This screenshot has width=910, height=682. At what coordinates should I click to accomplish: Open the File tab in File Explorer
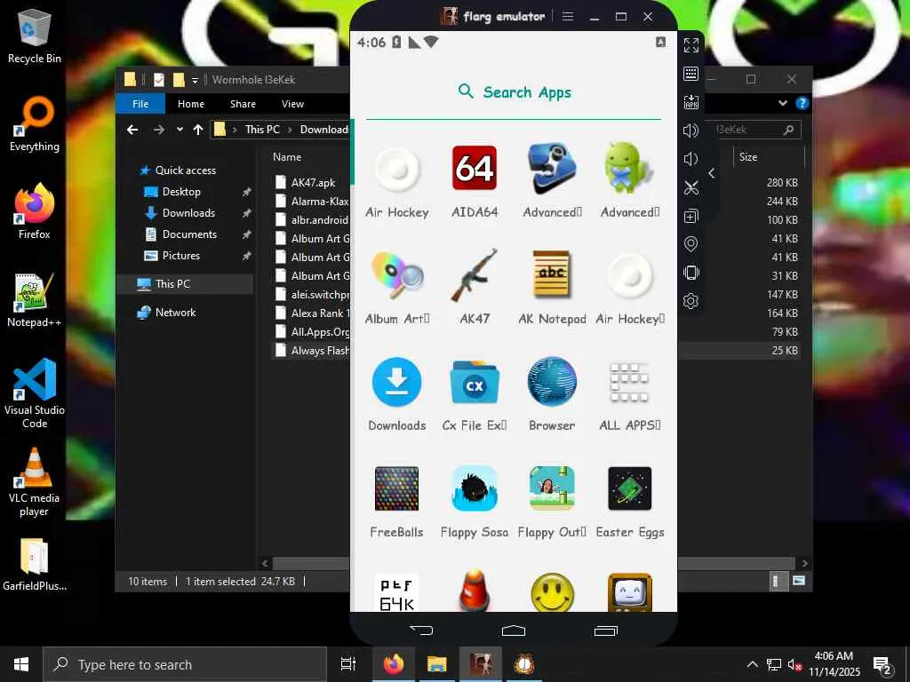coord(140,104)
